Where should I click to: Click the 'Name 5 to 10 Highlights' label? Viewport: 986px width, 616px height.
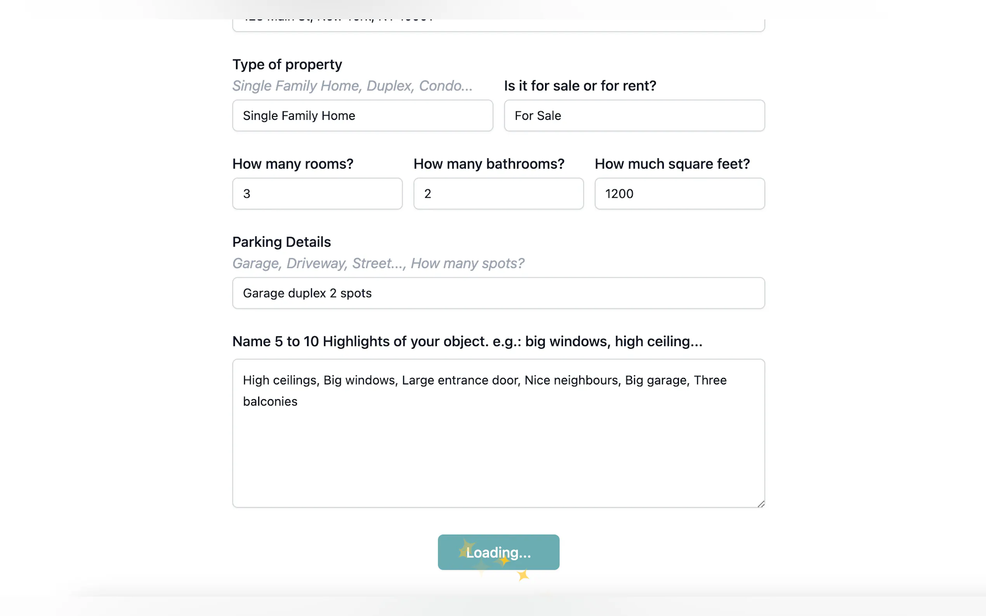point(467,341)
